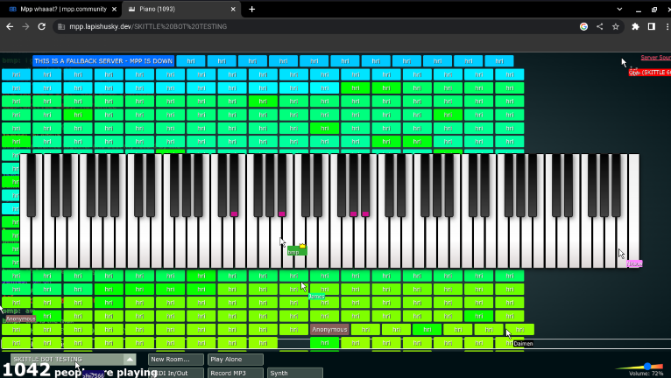Image resolution: width=671 pixels, height=378 pixels.
Task: Open the tab search dropdown chevron
Action: point(619,9)
